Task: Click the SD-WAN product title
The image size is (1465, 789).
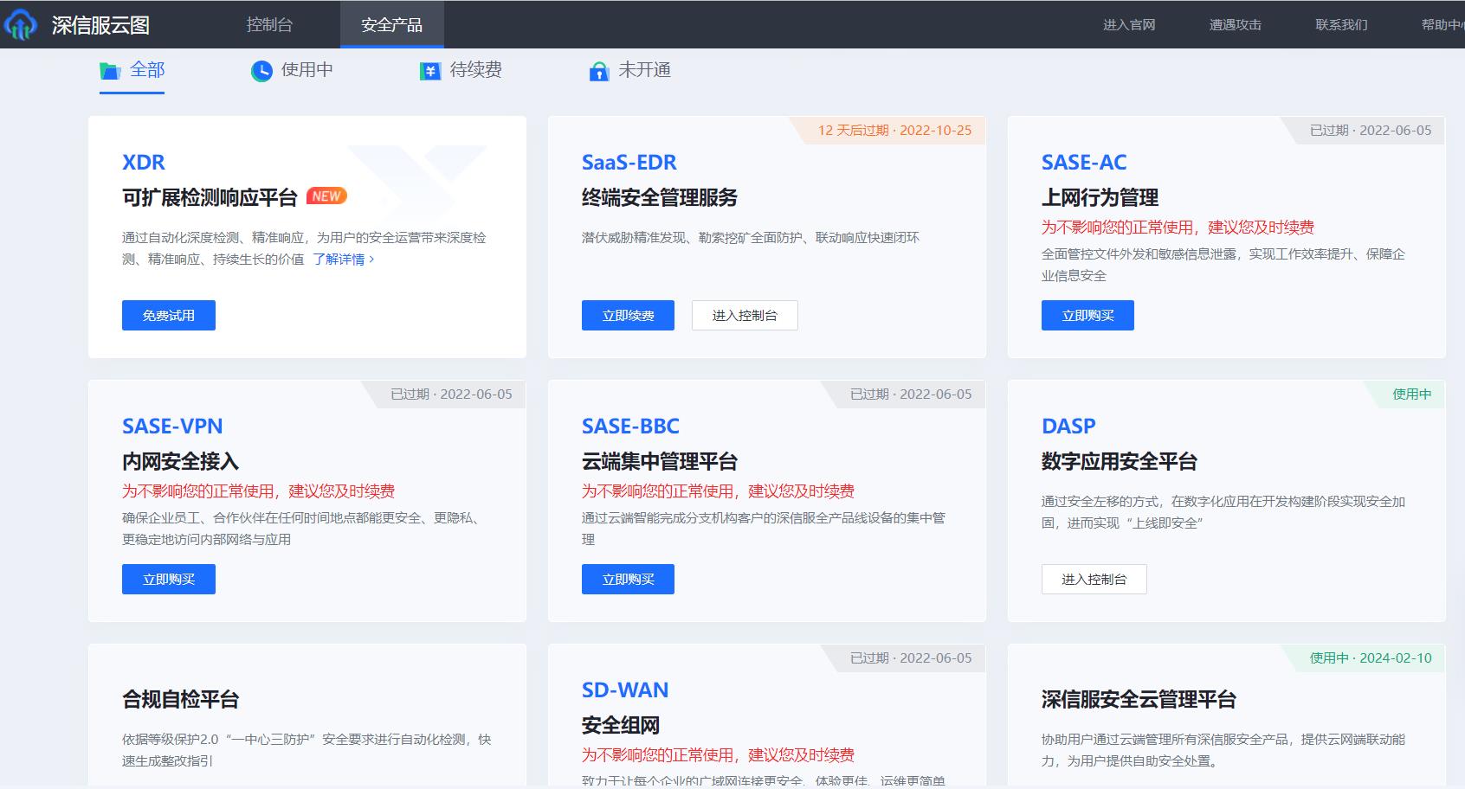Action: pyautogui.click(x=625, y=690)
